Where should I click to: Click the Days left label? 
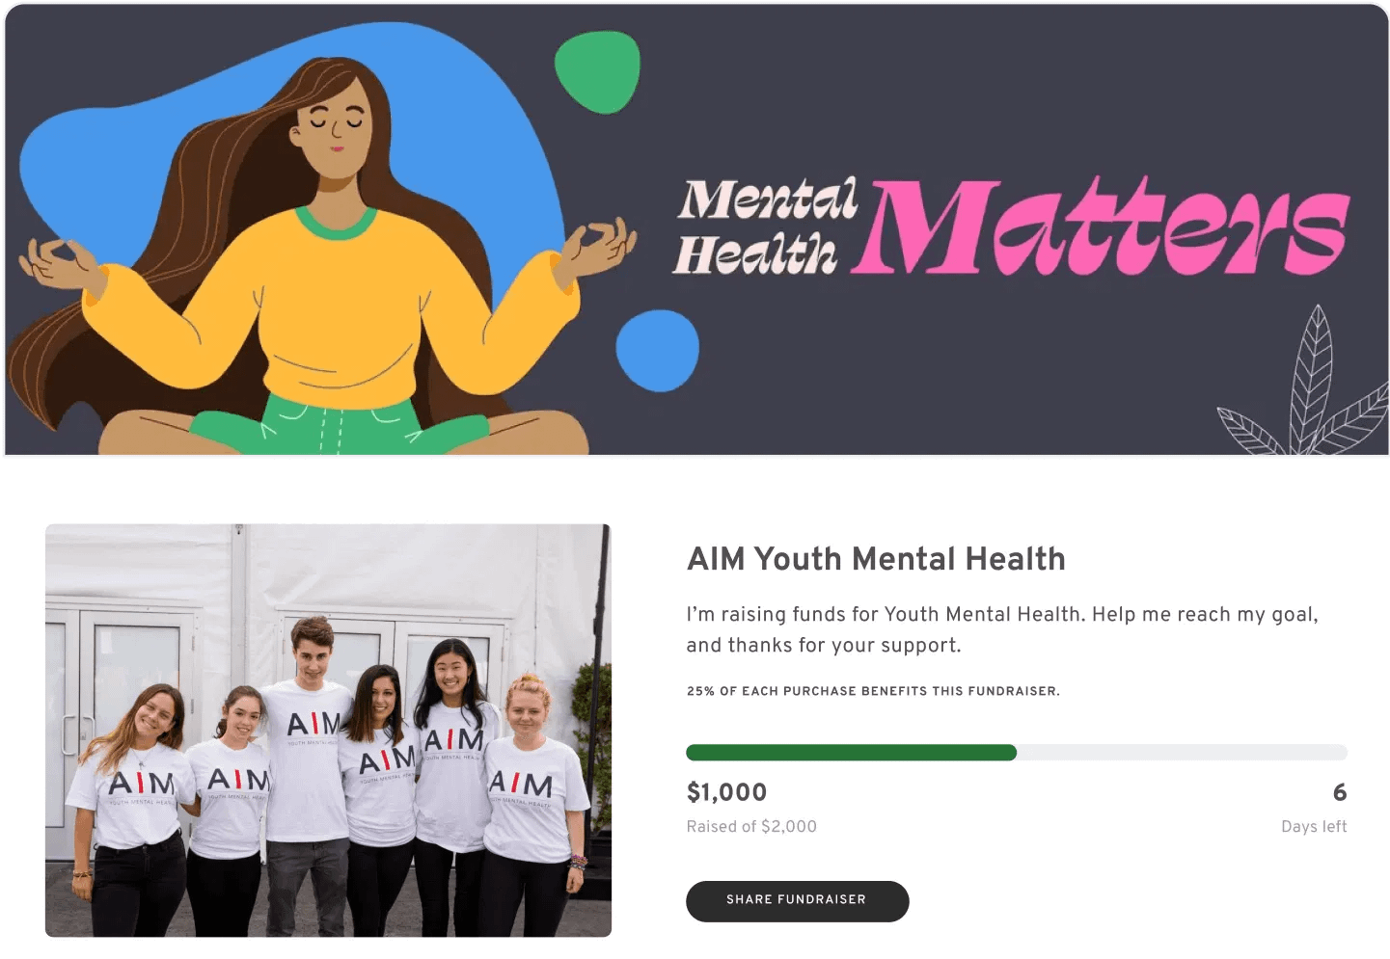click(x=1314, y=827)
